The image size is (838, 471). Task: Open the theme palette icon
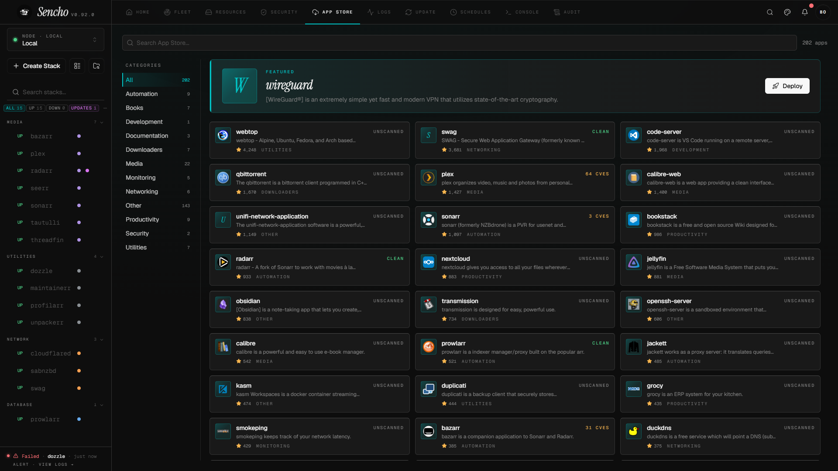787,12
